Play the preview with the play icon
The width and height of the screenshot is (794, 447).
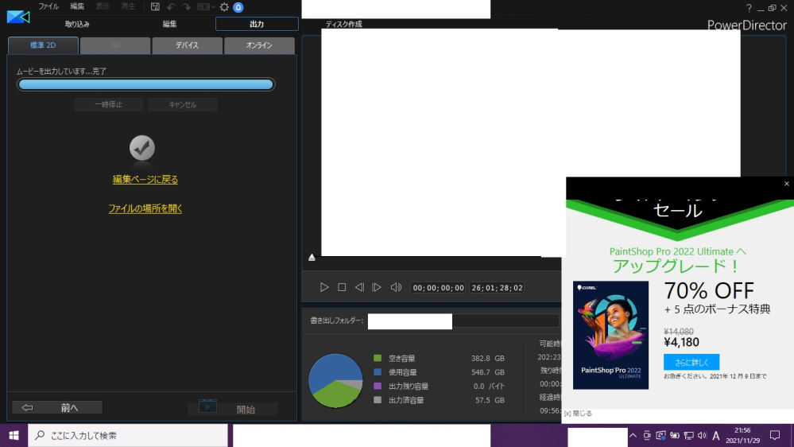pos(324,287)
